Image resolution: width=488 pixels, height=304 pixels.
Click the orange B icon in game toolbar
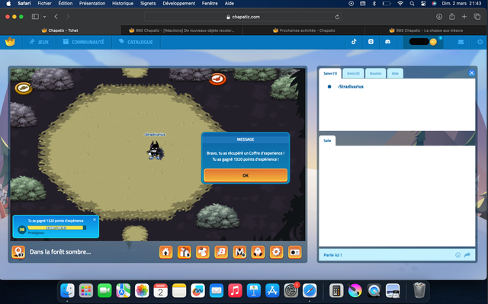click(221, 252)
